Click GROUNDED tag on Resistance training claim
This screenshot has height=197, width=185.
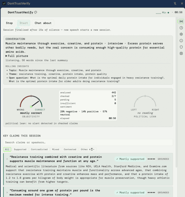click(x=163, y=159)
